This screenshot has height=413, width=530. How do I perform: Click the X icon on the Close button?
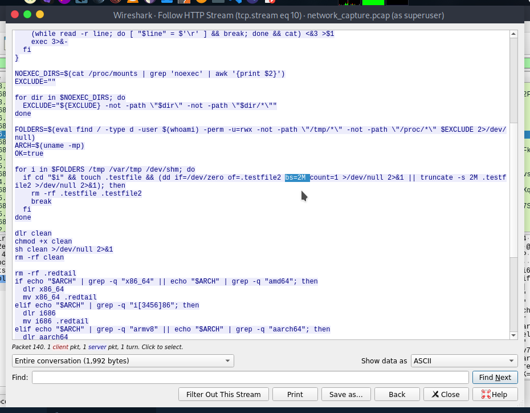tap(435, 394)
